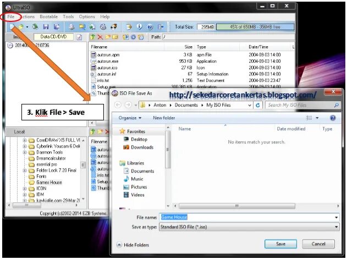Expand the Daemon Tools folder node
This screenshot has width=347, height=260.
[25, 152]
